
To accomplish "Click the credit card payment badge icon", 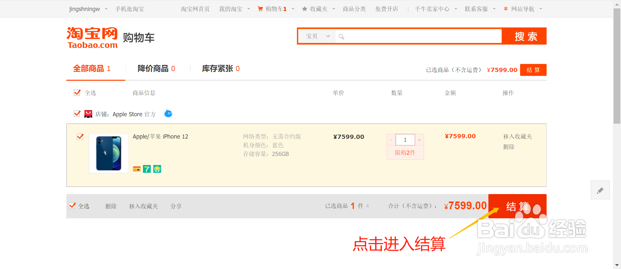I will click(x=137, y=169).
